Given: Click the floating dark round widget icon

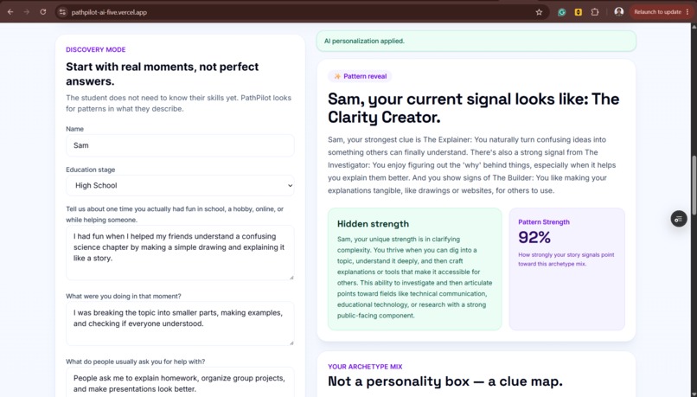Looking at the screenshot, I should pyautogui.click(x=679, y=219).
